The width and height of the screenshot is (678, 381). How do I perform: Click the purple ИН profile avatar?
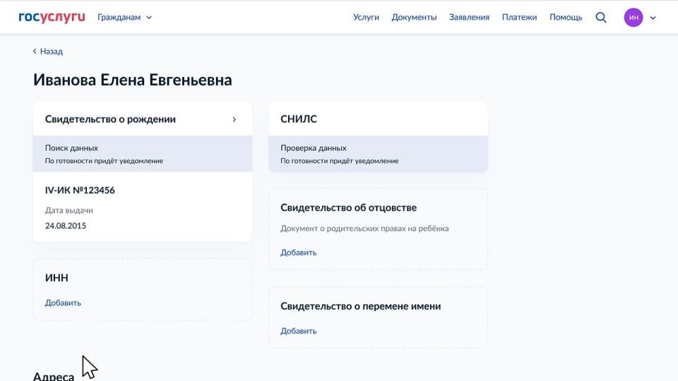[x=634, y=18]
